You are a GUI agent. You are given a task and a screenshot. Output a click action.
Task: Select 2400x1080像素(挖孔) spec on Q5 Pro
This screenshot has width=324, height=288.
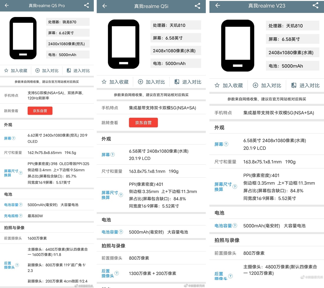pos(68,44)
